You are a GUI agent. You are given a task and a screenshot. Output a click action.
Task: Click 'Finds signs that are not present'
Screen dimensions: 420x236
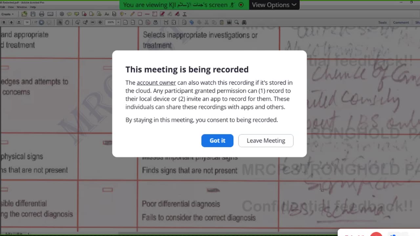189,170
